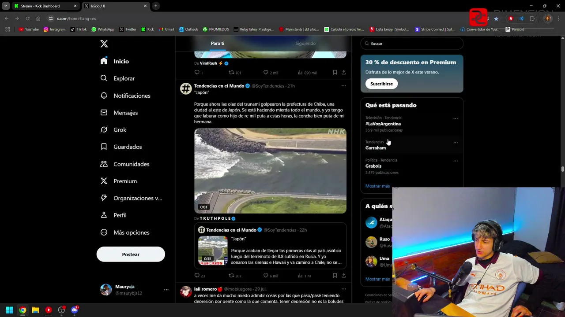565x317 pixels.
Task: Open Grok from the sidebar
Action: point(113,130)
